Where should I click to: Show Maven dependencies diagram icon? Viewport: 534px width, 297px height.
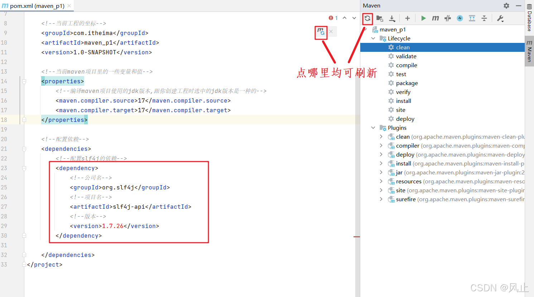(472, 18)
